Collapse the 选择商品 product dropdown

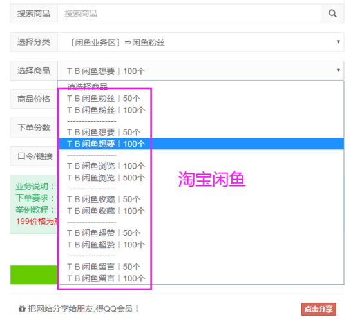pos(200,70)
